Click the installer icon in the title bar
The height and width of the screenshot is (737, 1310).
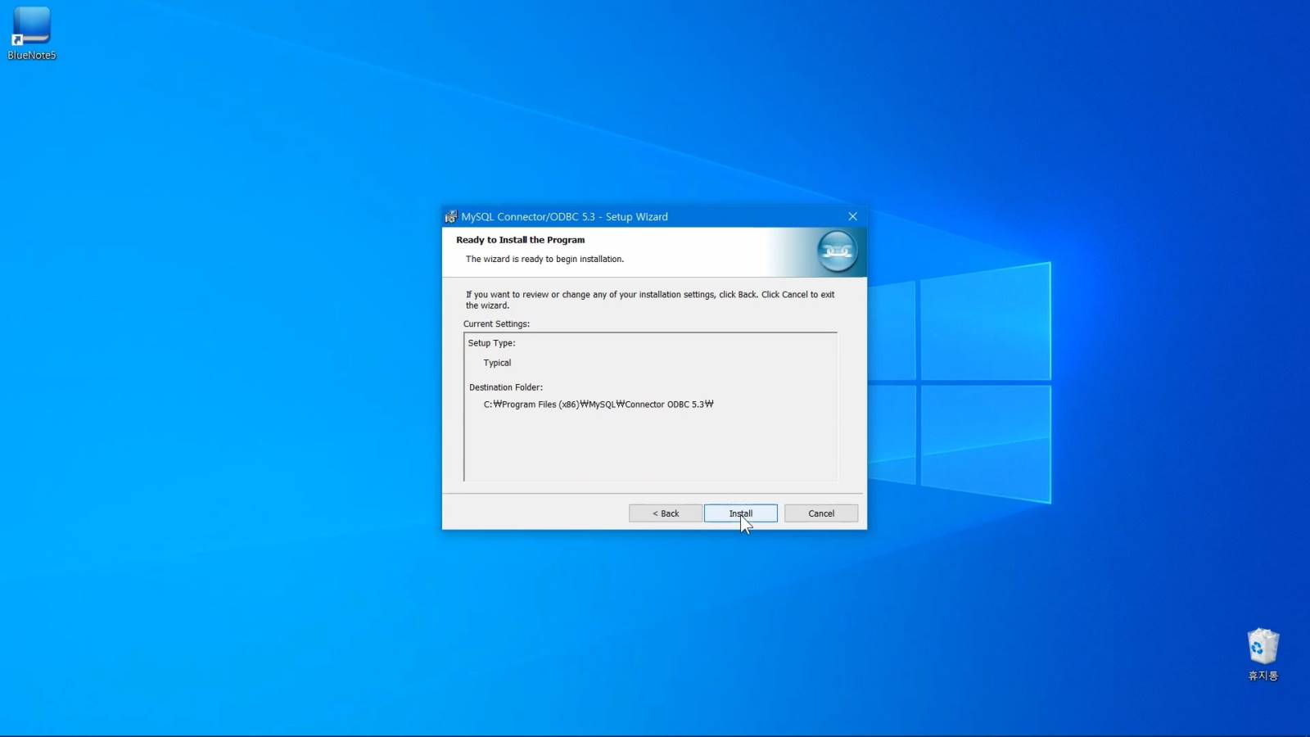450,217
